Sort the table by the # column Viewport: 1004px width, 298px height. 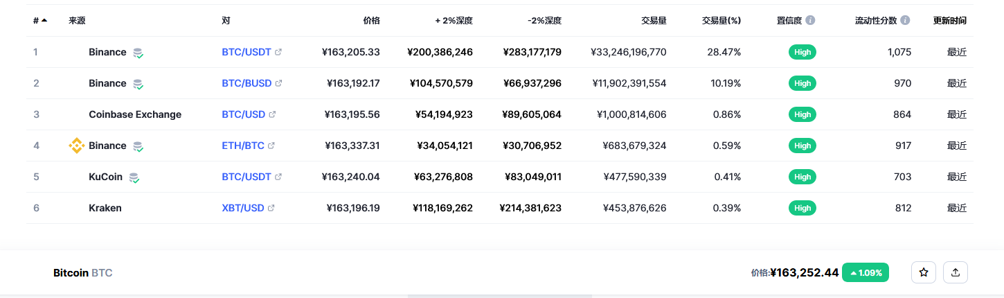(40, 21)
